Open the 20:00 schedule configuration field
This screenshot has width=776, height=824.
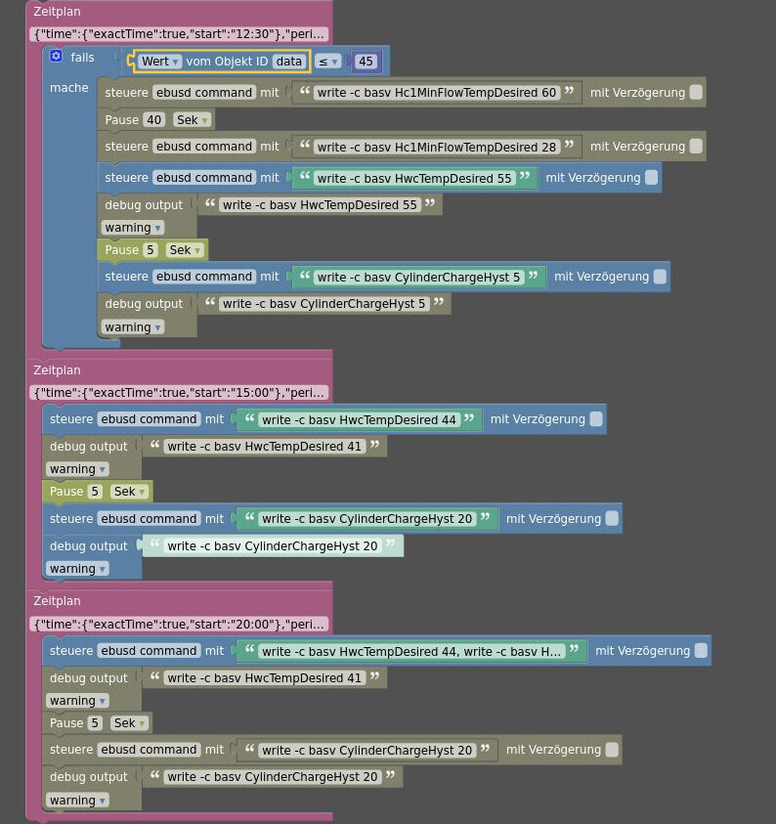coord(179,624)
